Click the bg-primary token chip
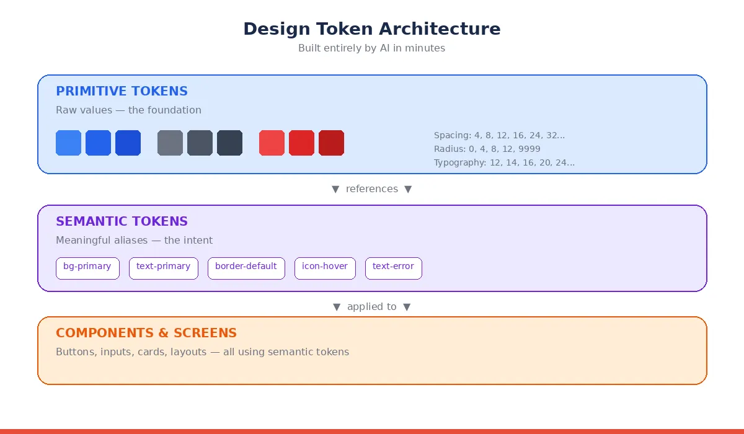Image resolution: width=744 pixels, height=434 pixels. pyautogui.click(x=87, y=268)
